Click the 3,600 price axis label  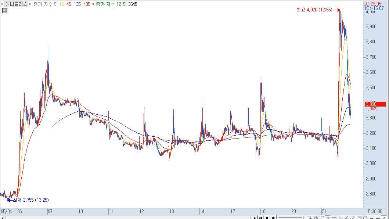[x=371, y=72]
